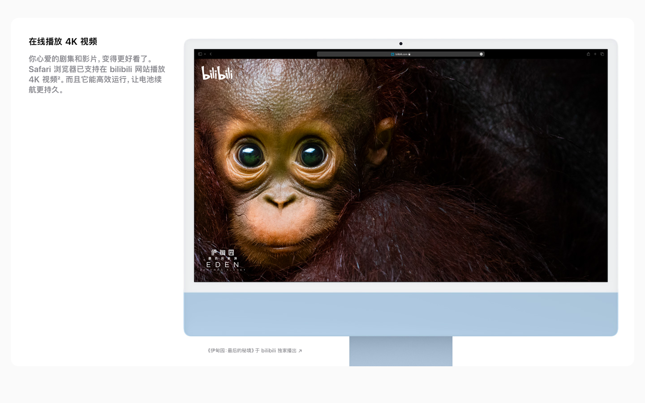Click the Safari share icon

[x=588, y=54]
